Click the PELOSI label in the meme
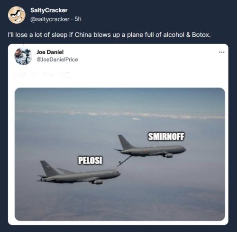The image size is (237, 232). tap(91, 160)
